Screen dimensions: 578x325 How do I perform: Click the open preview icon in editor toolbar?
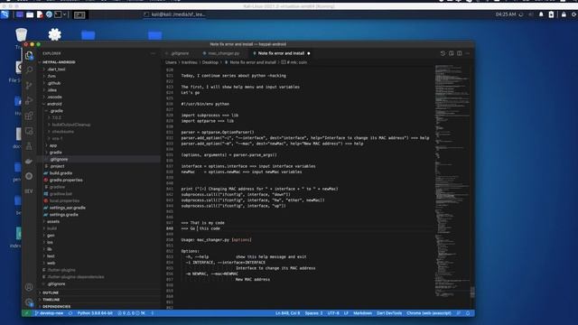pos(452,53)
